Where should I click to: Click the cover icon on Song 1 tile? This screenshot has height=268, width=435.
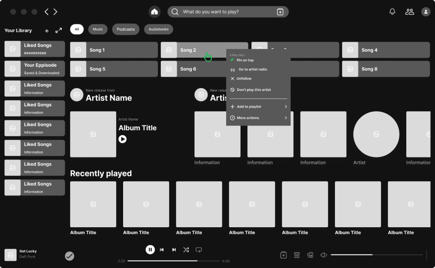78,50
